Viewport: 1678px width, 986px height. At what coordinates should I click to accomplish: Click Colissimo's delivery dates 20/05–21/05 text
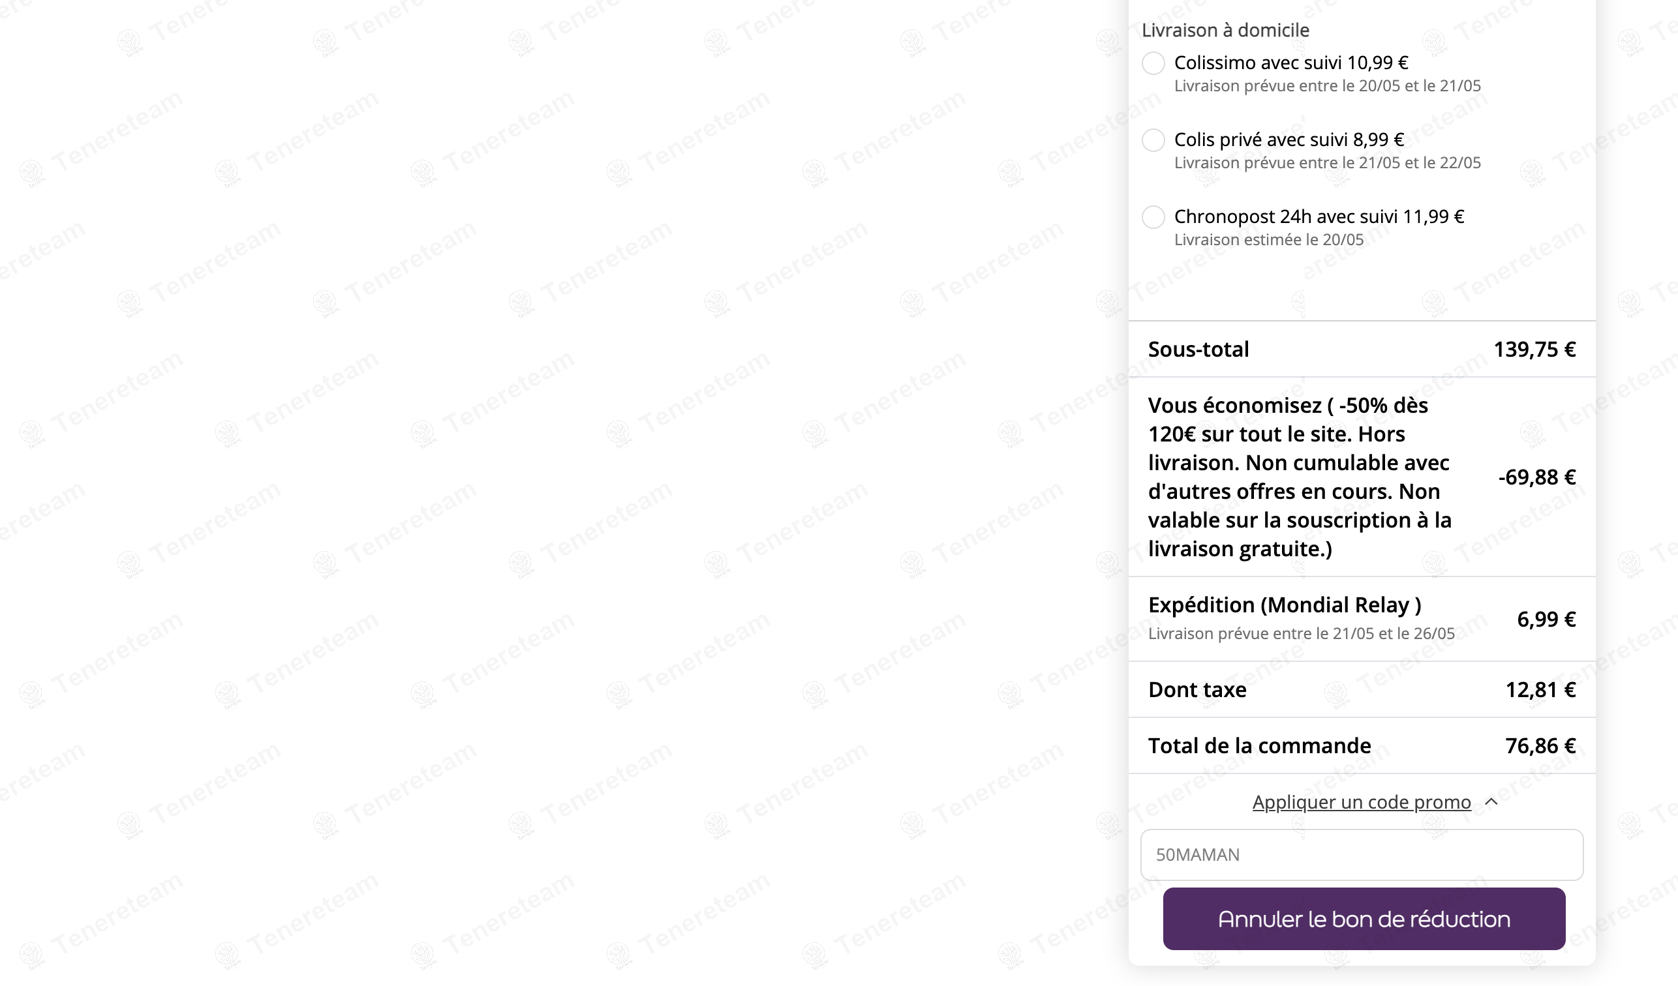click(1327, 87)
